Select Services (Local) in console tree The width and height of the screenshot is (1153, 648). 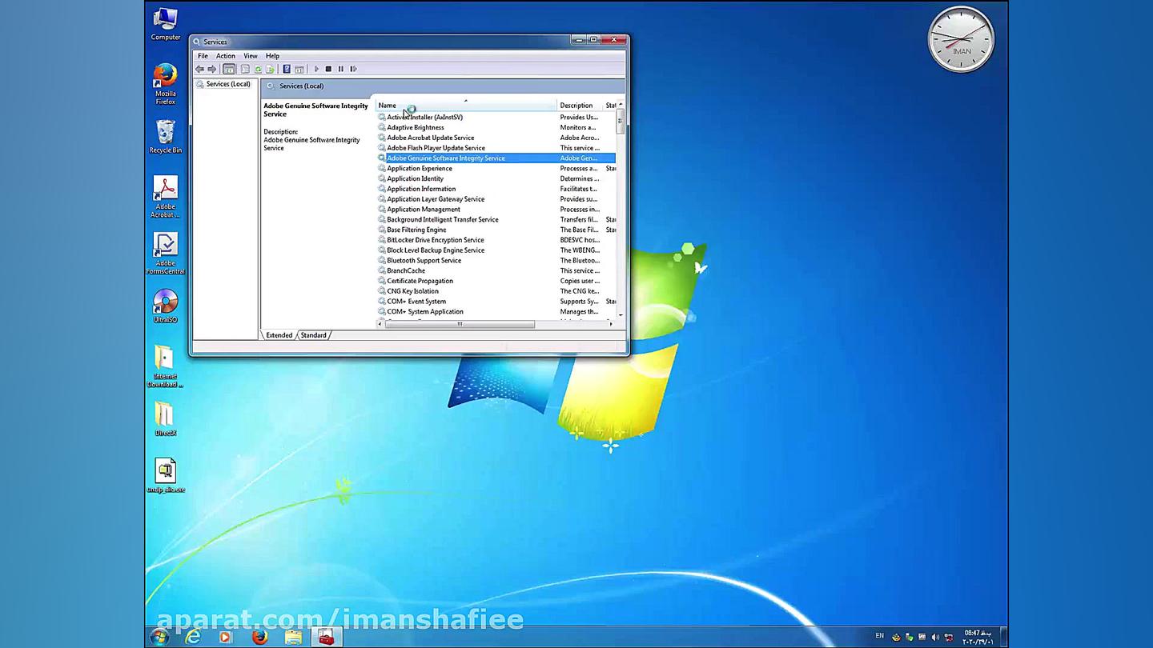[x=227, y=84]
